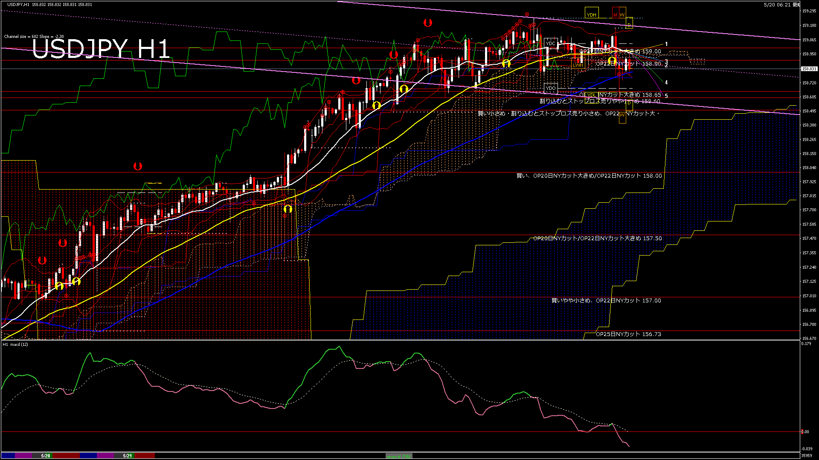Click the 157.010 price axis value
Viewport: 819px width, 460px height.
click(809, 296)
